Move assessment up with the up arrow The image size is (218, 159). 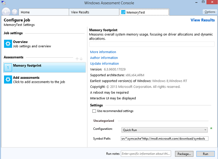coord(77,59)
